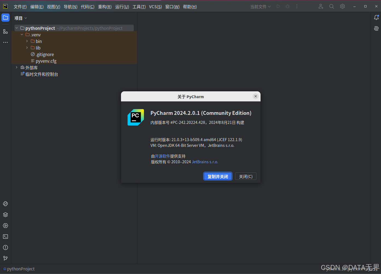This screenshot has height=274, width=381.
Task: Open the 编辑(E) menu
Action: pyautogui.click(x=37, y=7)
